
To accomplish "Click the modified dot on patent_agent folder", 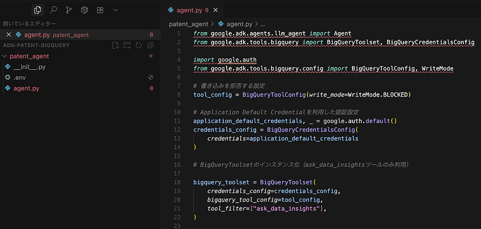I will tap(151, 56).
